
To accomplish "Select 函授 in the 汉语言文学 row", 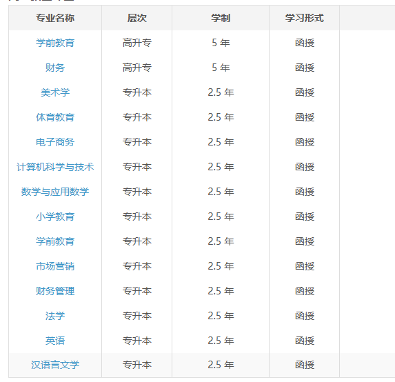I will tap(305, 365).
